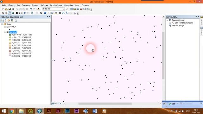Image resolution: width=203 pixels, height=114 pixels.
Task: Open table of contents Options button
Action: [16, 20]
